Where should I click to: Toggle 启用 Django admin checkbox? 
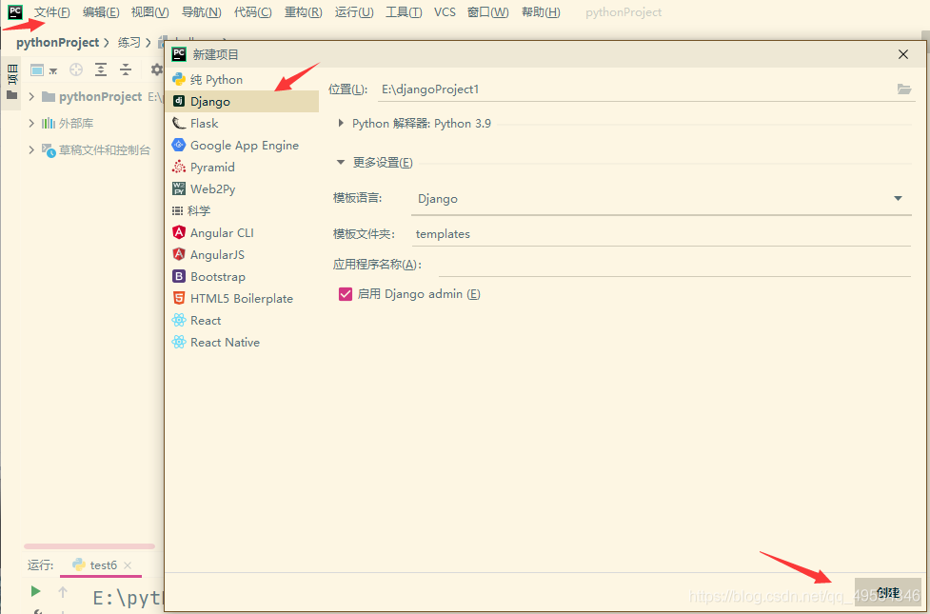tap(346, 294)
